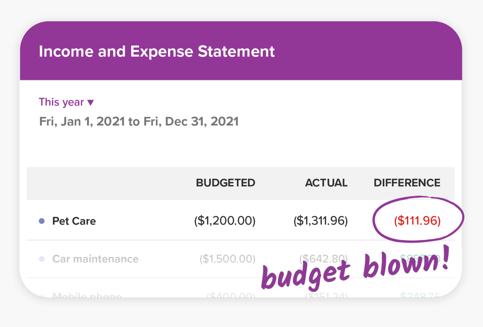
Task: Click the downward arrow next to This year
Action: click(91, 103)
